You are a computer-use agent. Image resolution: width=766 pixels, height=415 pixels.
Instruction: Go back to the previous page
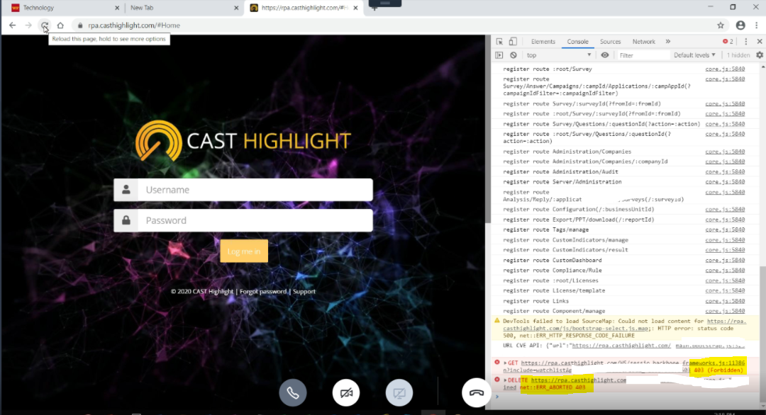13,25
